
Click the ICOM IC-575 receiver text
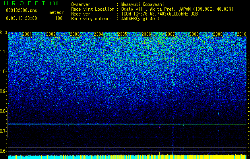coord(159,14)
